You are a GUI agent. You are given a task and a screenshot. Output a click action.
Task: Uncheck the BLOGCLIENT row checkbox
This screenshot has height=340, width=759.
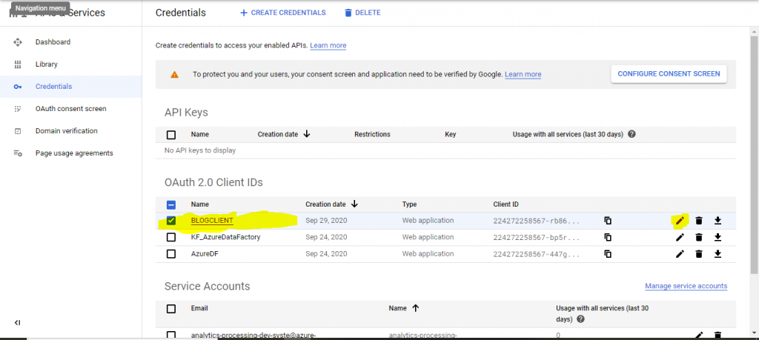point(171,221)
